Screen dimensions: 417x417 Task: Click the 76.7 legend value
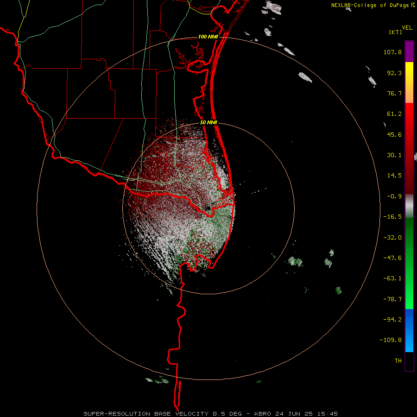(x=394, y=93)
